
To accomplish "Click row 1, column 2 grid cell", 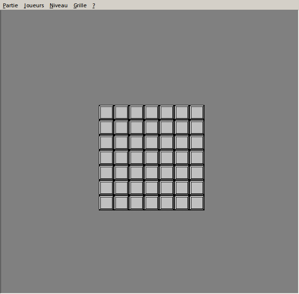I will [121, 112].
